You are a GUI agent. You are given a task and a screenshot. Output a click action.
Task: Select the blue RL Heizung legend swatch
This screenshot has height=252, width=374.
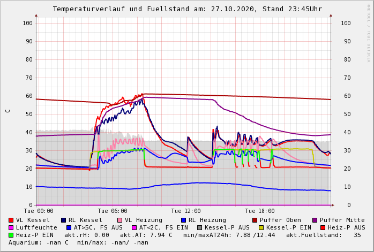183,220
